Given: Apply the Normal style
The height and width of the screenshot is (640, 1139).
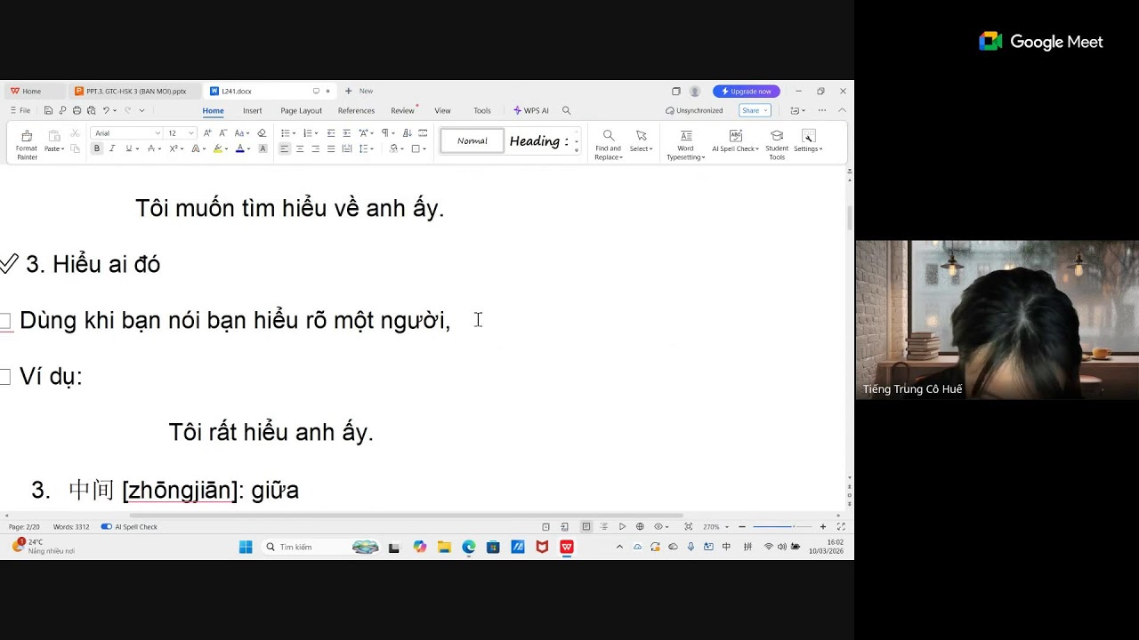Looking at the screenshot, I should [472, 140].
